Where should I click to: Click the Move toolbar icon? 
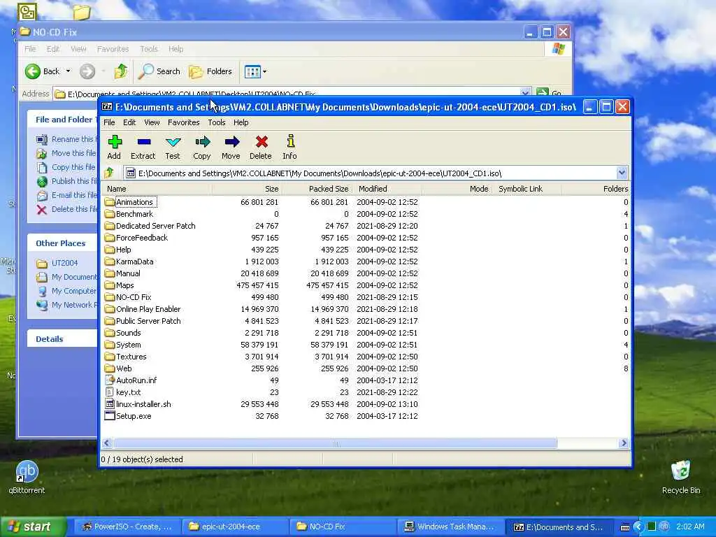231,147
